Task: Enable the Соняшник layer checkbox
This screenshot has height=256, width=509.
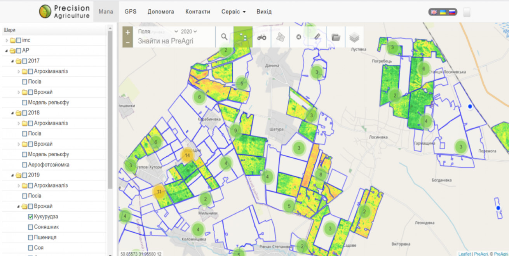Action: click(31, 227)
